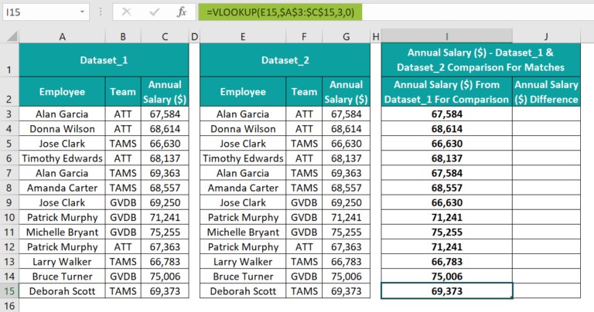Select column A header
The image size is (594, 312).
(62, 37)
